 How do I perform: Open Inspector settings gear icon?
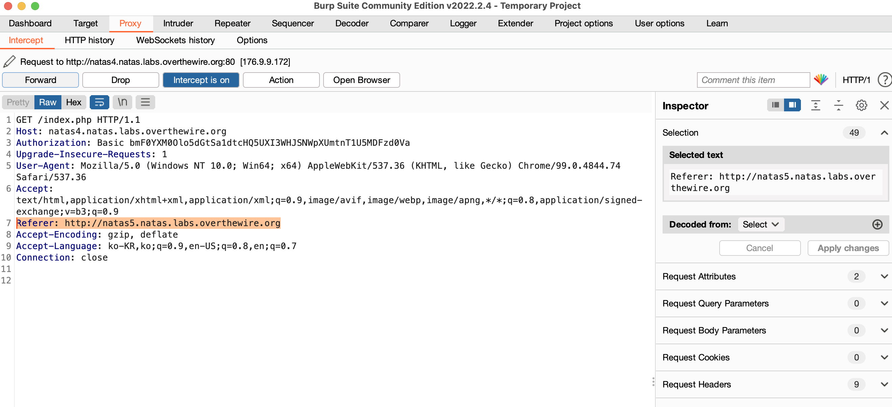pyautogui.click(x=861, y=105)
